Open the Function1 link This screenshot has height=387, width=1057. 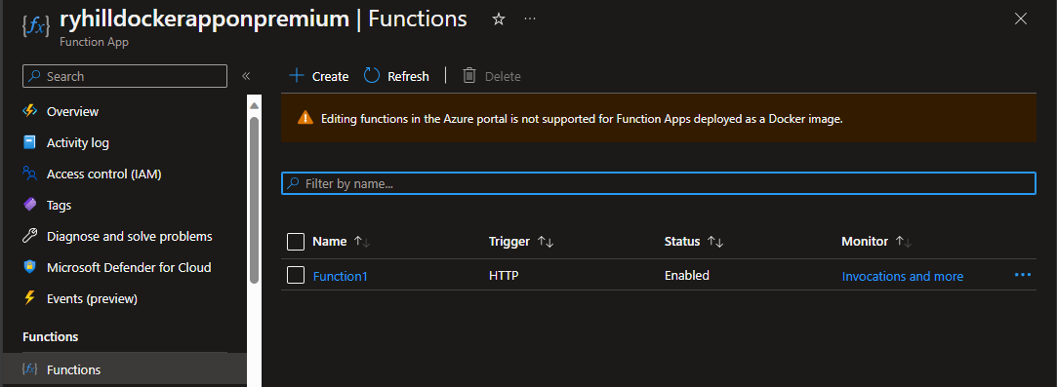tap(341, 276)
